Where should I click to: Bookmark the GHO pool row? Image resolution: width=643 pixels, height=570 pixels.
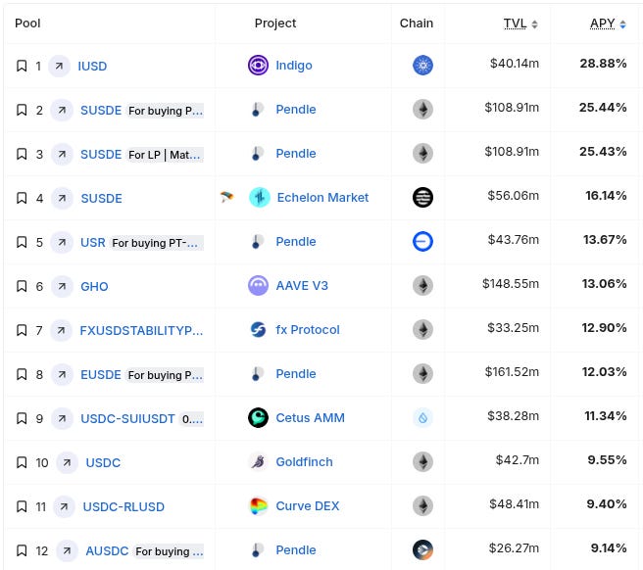click(22, 286)
